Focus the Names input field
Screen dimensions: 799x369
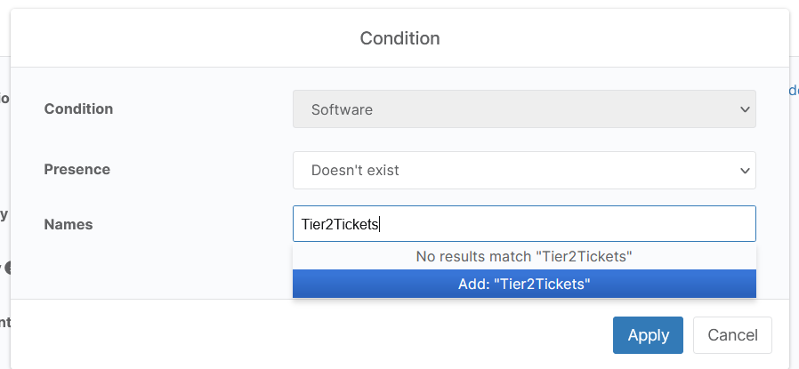pyautogui.click(x=524, y=223)
